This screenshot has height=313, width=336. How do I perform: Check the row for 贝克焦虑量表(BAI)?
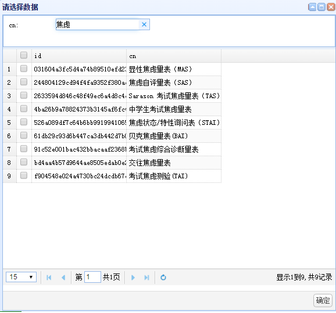click(24, 135)
